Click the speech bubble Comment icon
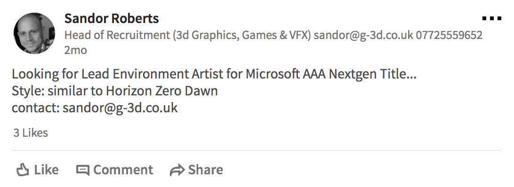This screenshot has width=514, height=187. [x=83, y=170]
